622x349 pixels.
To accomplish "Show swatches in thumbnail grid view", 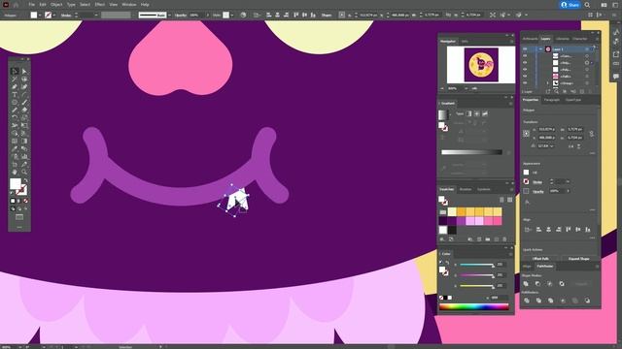I will coord(509,200).
